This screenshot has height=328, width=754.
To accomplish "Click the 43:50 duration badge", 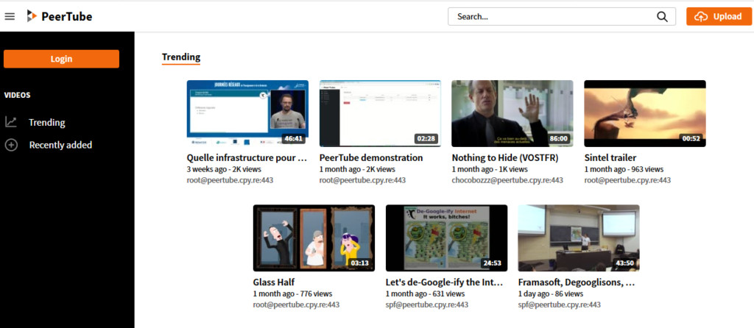I will click(x=625, y=263).
